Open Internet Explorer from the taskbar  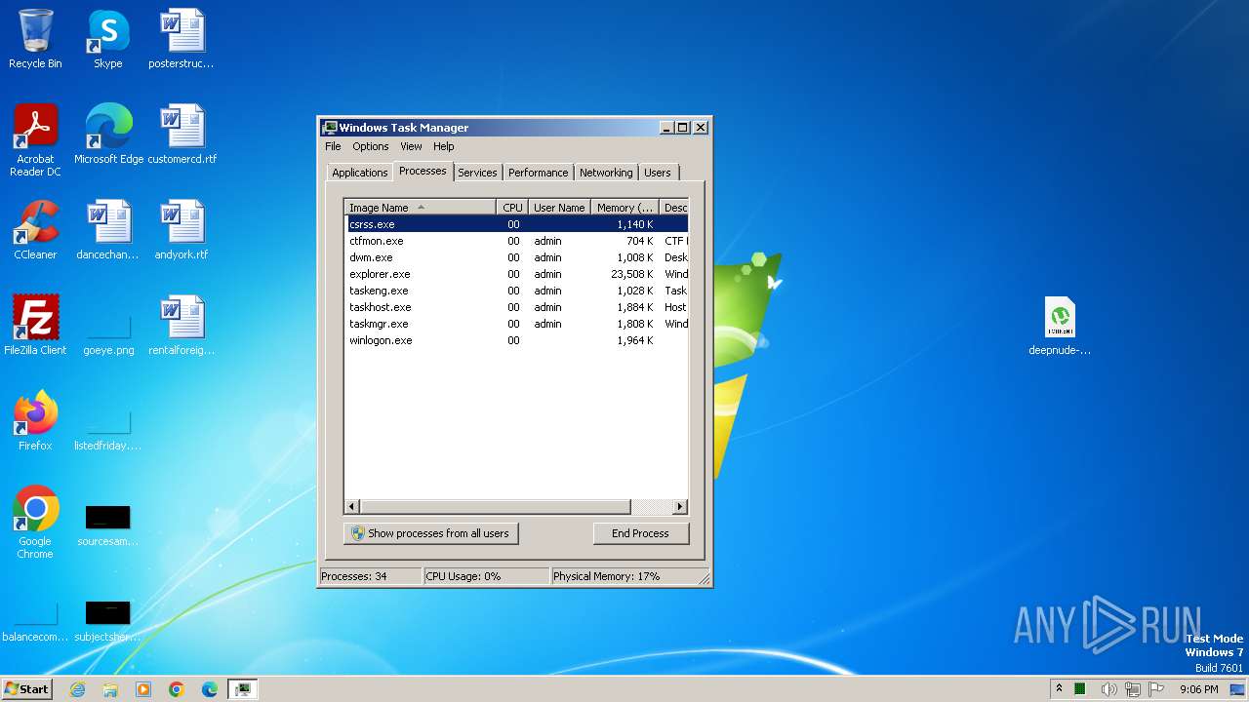pos(77,689)
